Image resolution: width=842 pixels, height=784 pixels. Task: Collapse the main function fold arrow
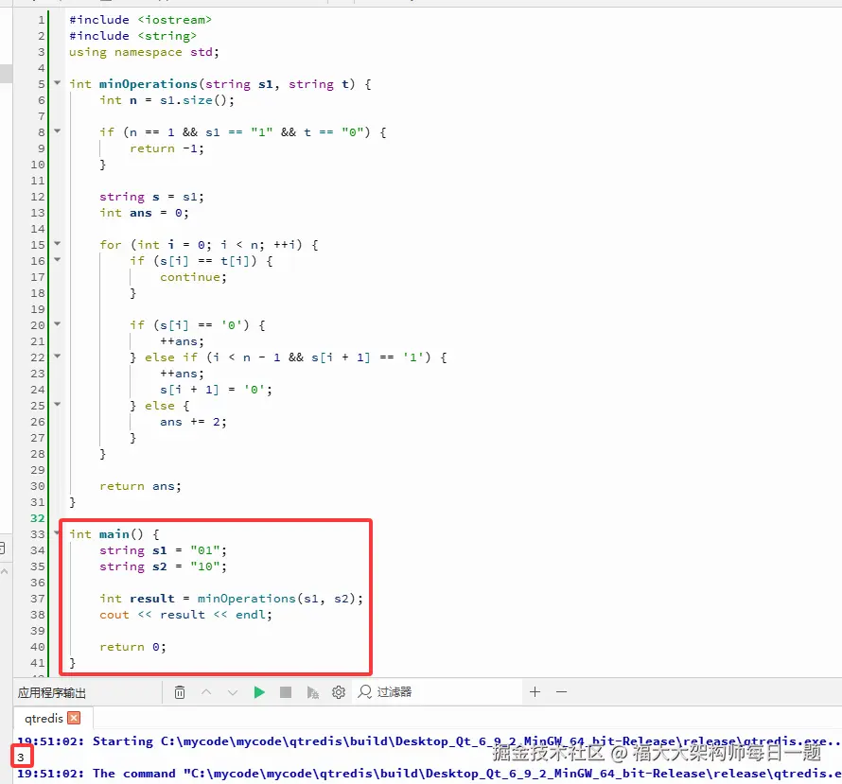(58, 532)
